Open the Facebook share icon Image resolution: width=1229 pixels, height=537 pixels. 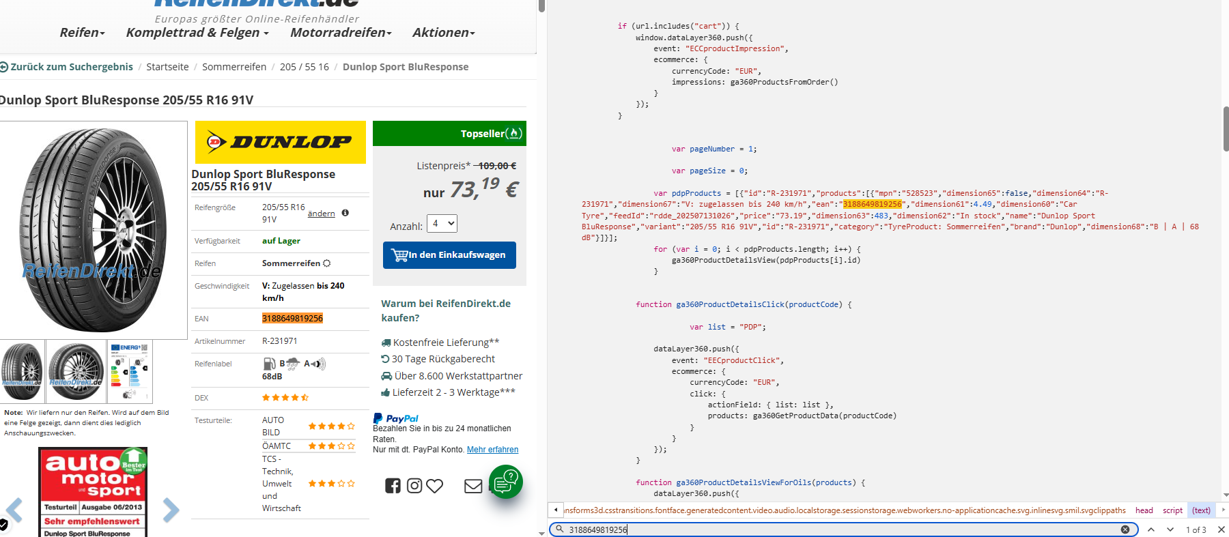(x=393, y=486)
